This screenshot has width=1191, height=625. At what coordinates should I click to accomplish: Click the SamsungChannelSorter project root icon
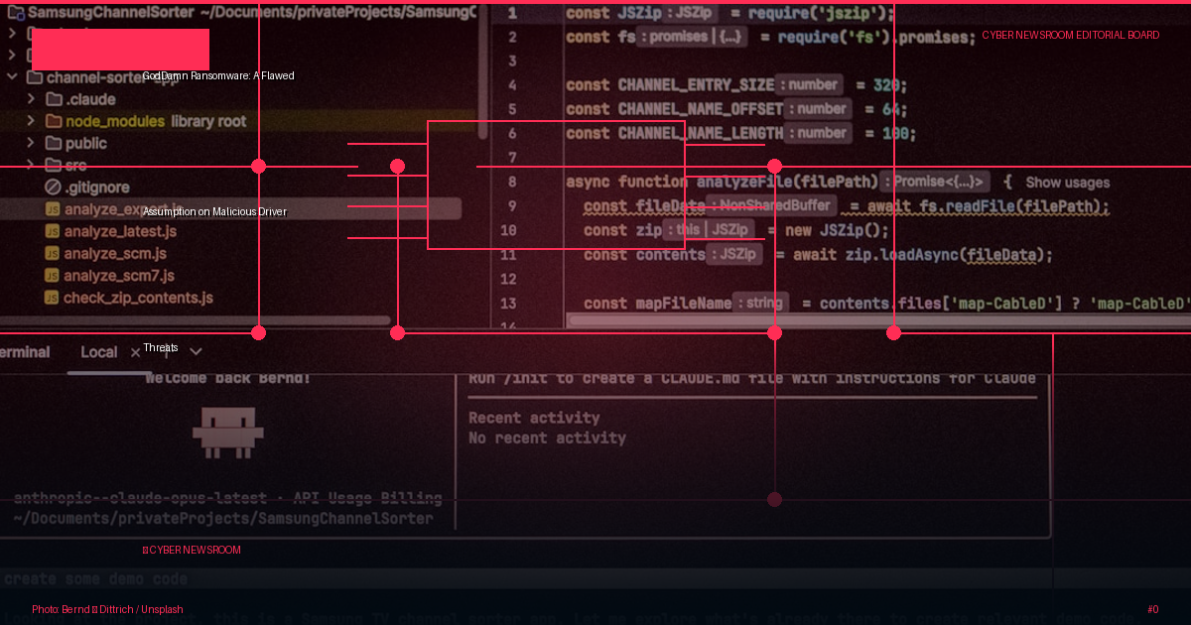tap(15, 14)
